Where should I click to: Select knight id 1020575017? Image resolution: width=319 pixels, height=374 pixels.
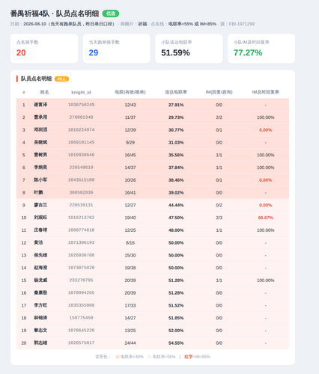click(81, 343)
